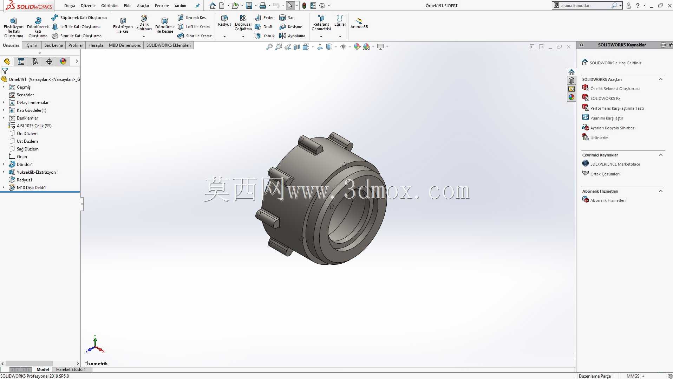Select Ön Düzlem in feature tree
The height and width of the screenshot is (379, 673).
click(x=27, y=134)
